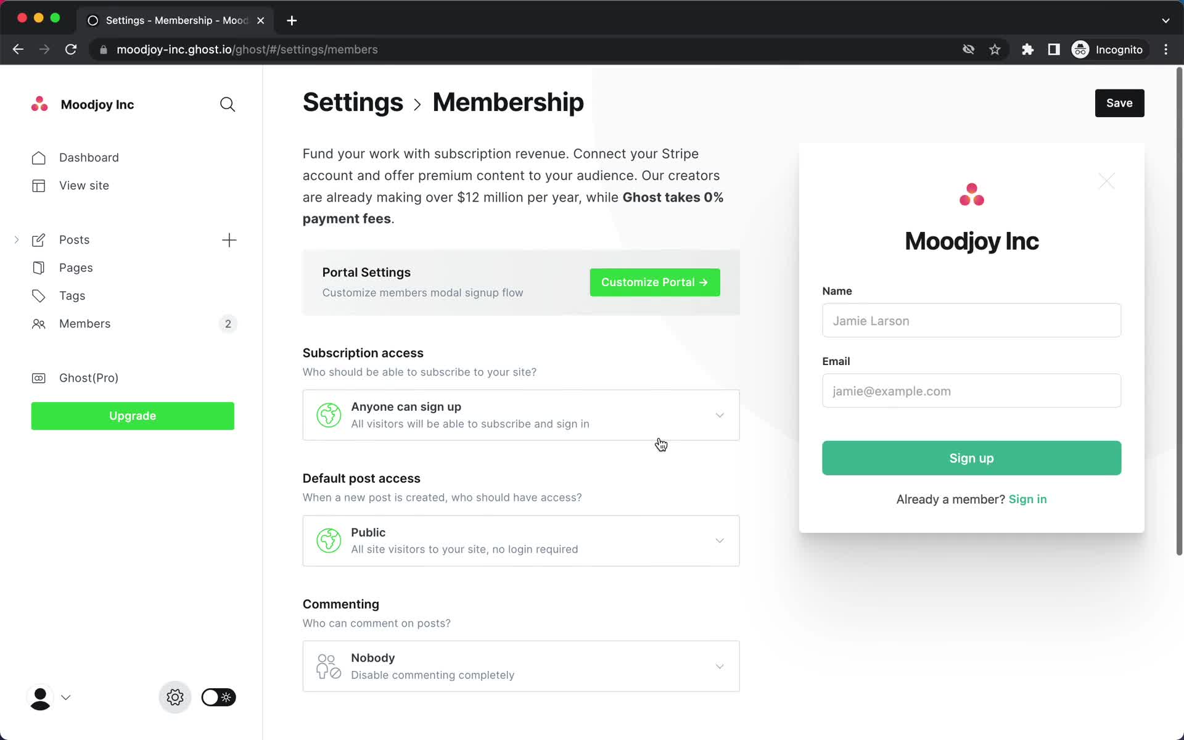Click the Name input field
The height and width of the screenshot is (740, 1184).
click(x=972, y=321)
